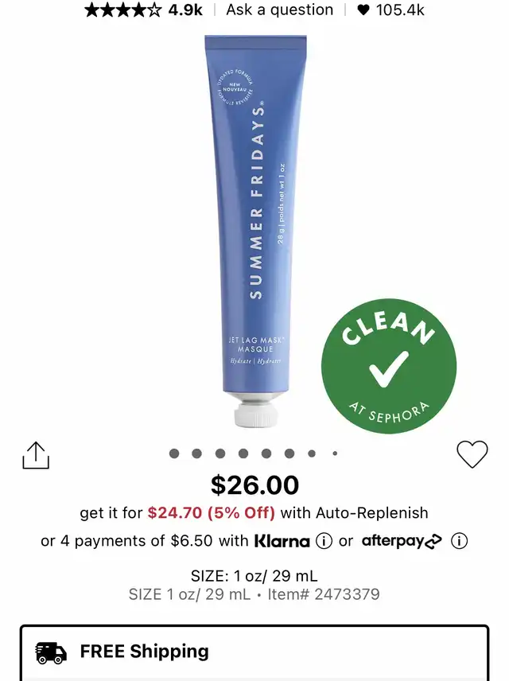This screenshot has height=681, width=509.
Task: Open Klarna info icon
Action: pyautogui.click(x=324, y=541)
